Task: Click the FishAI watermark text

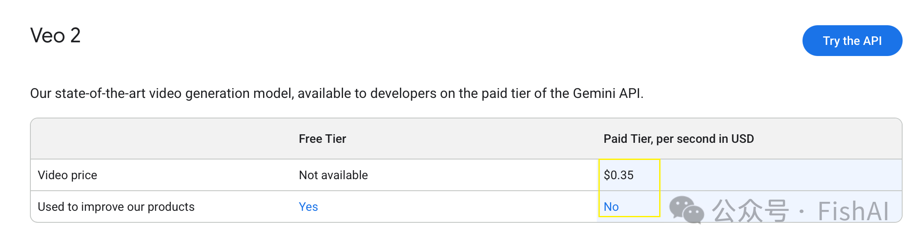Action: pos(853,211)
